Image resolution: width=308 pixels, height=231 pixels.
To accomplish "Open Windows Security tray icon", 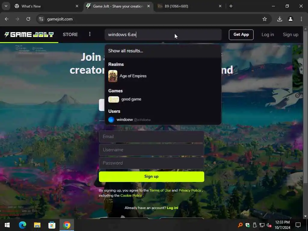I will pyautogui.click(x=248, y=225).
